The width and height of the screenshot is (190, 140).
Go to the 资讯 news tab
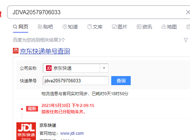click(x=144, y=27)
